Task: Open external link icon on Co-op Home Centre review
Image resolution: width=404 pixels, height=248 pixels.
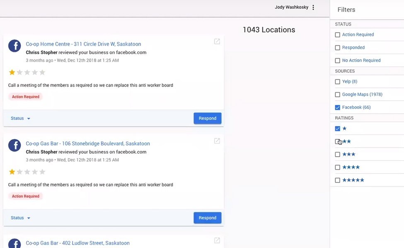Action: (x=217, y=41)
